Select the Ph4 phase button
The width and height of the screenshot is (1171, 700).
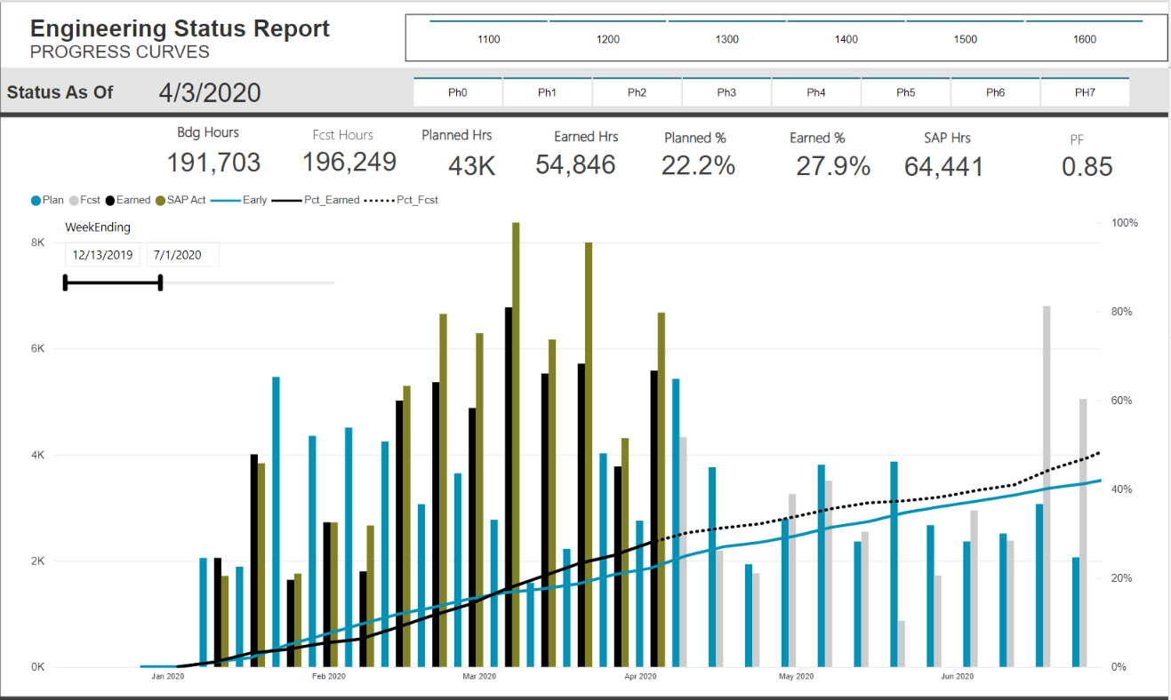pos(816,90)
